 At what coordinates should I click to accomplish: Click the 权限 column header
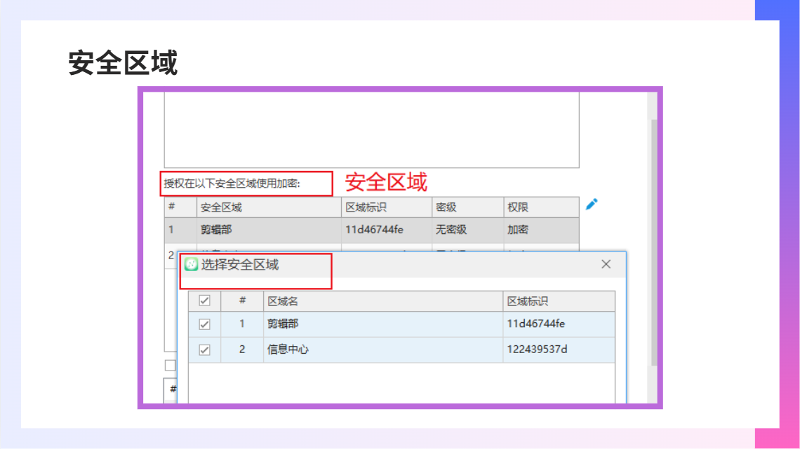pyautogui.click(x=541, y=207)
